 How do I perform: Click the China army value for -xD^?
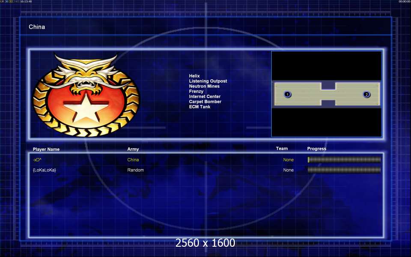[133, 160]
